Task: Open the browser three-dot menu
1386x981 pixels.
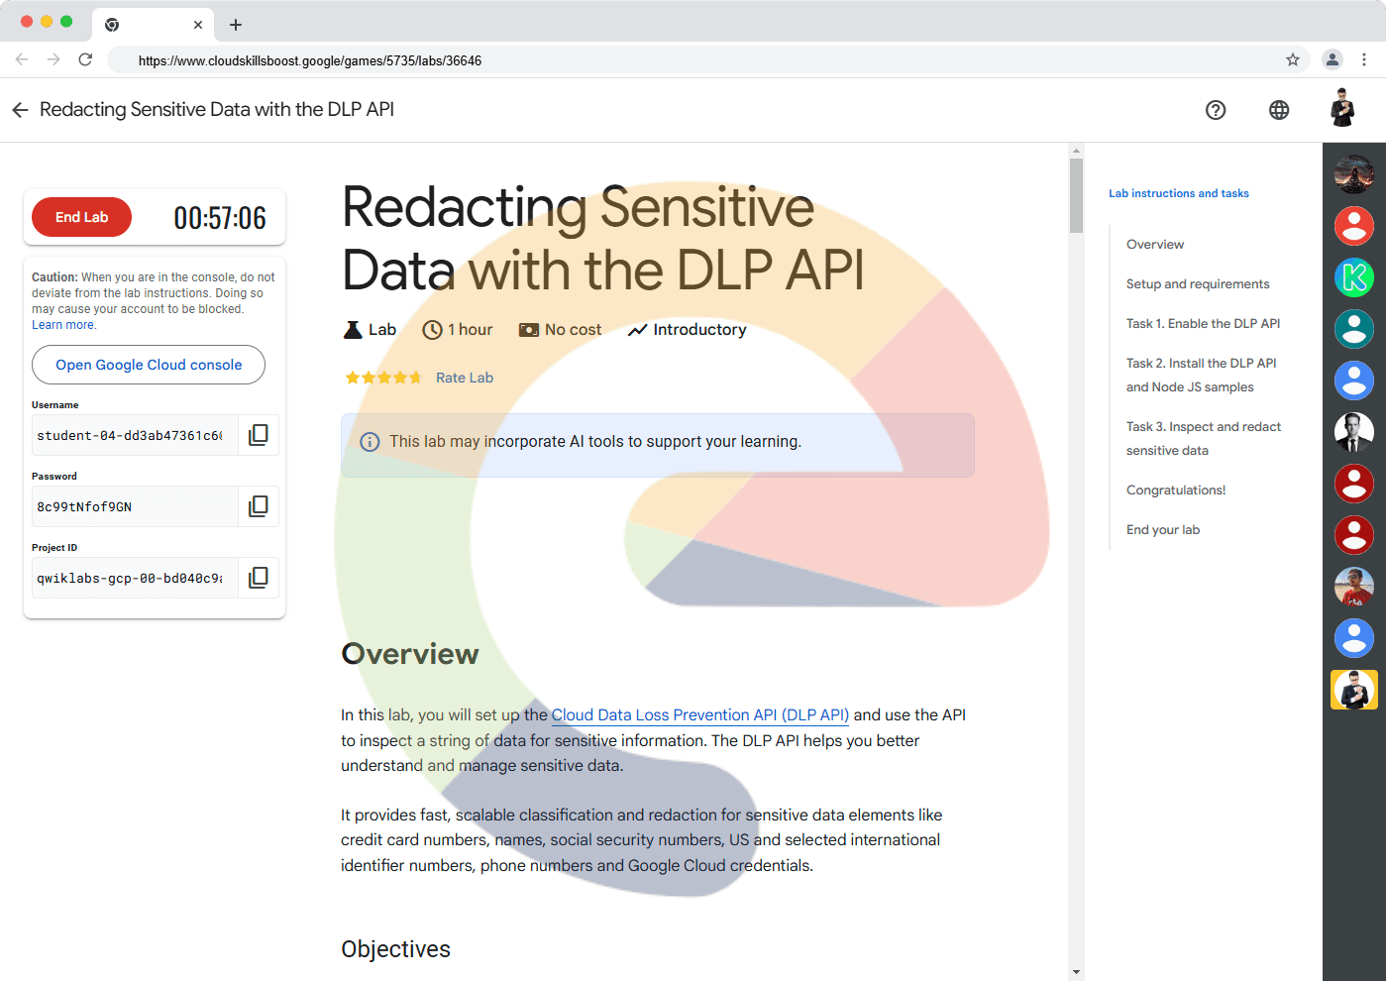Action: pos(1364,60)
